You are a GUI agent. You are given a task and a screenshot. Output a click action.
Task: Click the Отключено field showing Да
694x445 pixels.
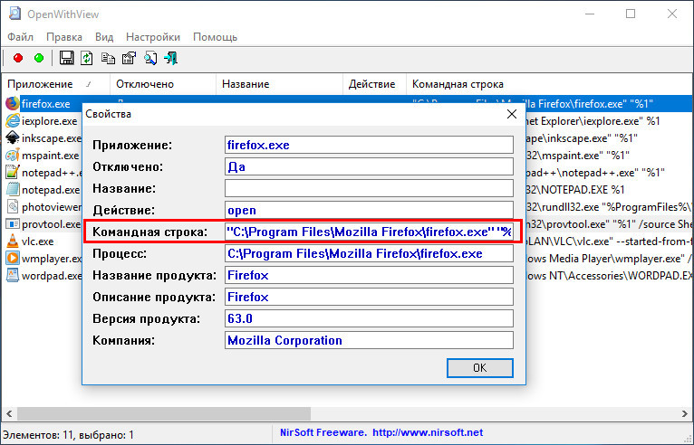(369, 166)
